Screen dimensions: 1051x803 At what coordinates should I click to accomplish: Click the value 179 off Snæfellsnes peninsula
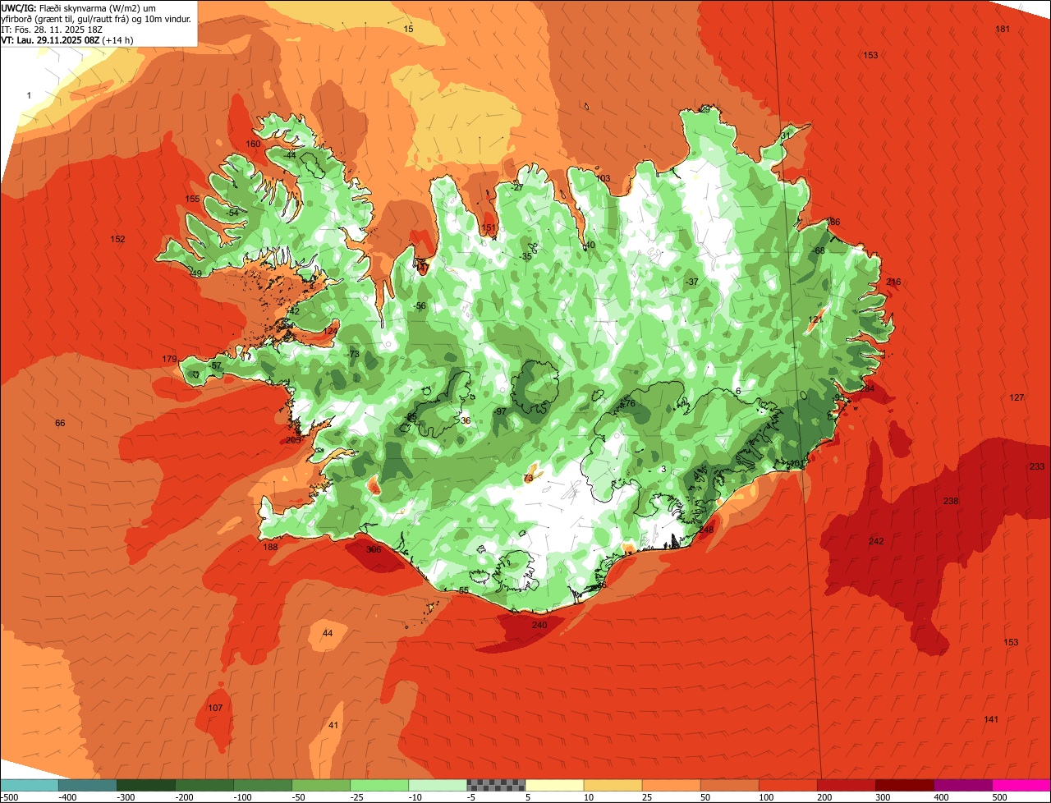pyautogui.click(x=169, y=359)
